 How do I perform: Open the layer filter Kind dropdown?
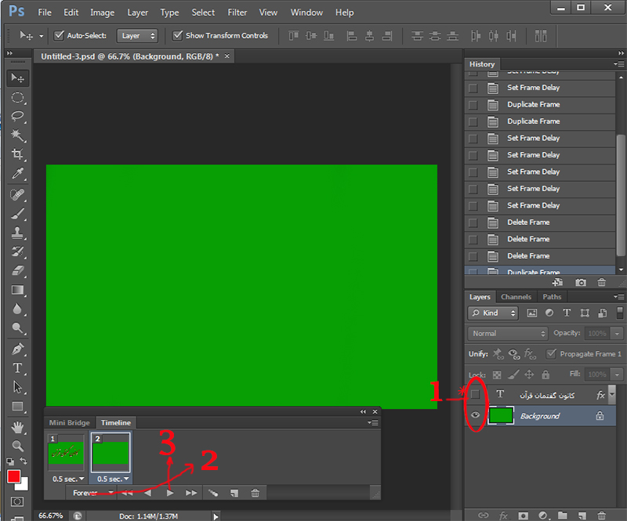click(493, 313)
